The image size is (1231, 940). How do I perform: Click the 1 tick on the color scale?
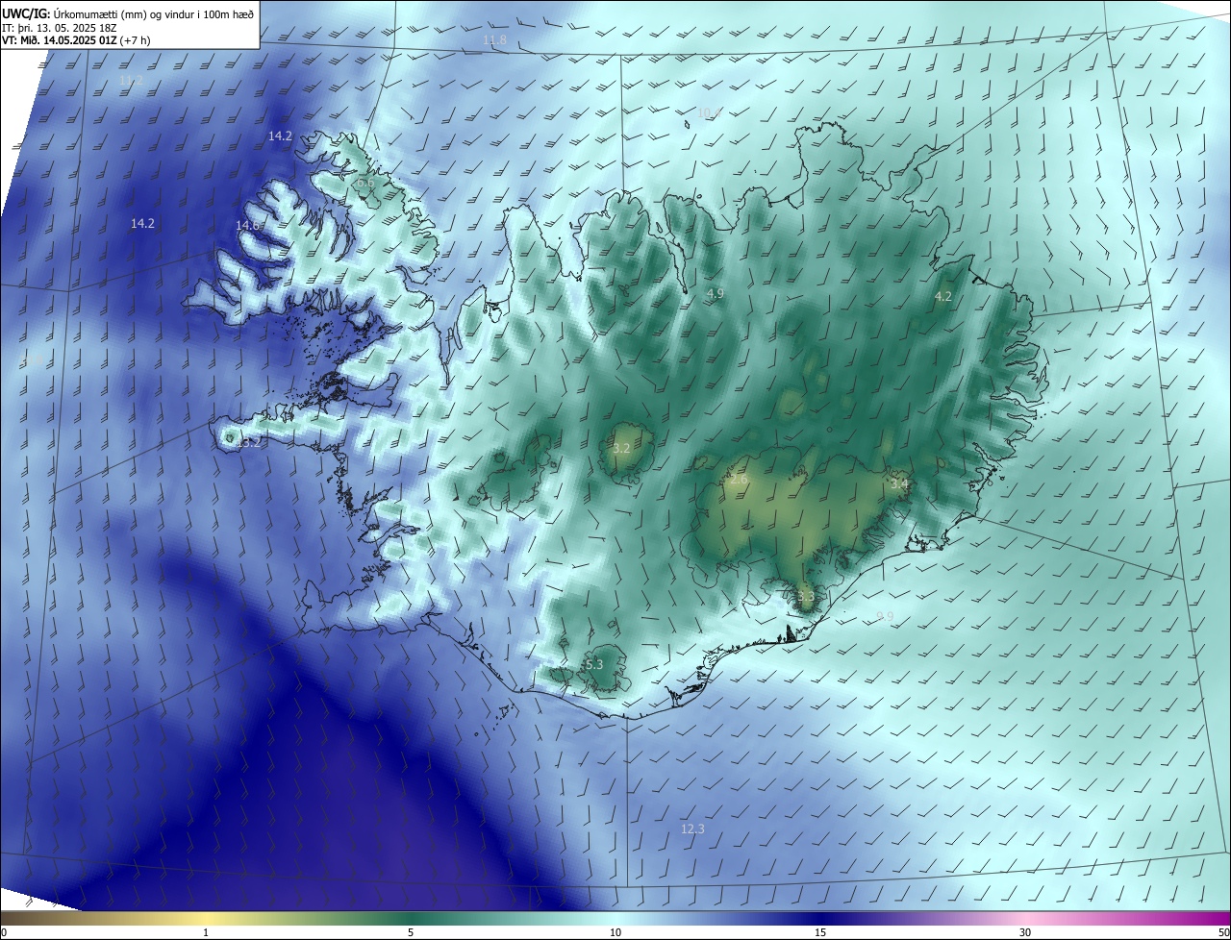coord(206,933)
